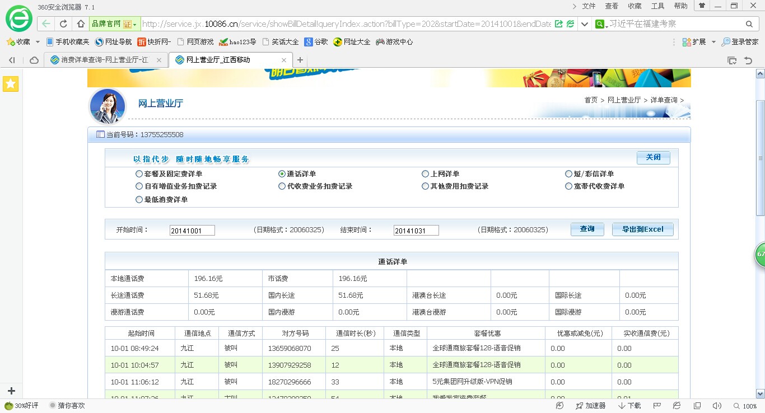765x413 pixels.
Task: Open the 工具 menu
Action: pyautogui.click(x=657, y=6)
